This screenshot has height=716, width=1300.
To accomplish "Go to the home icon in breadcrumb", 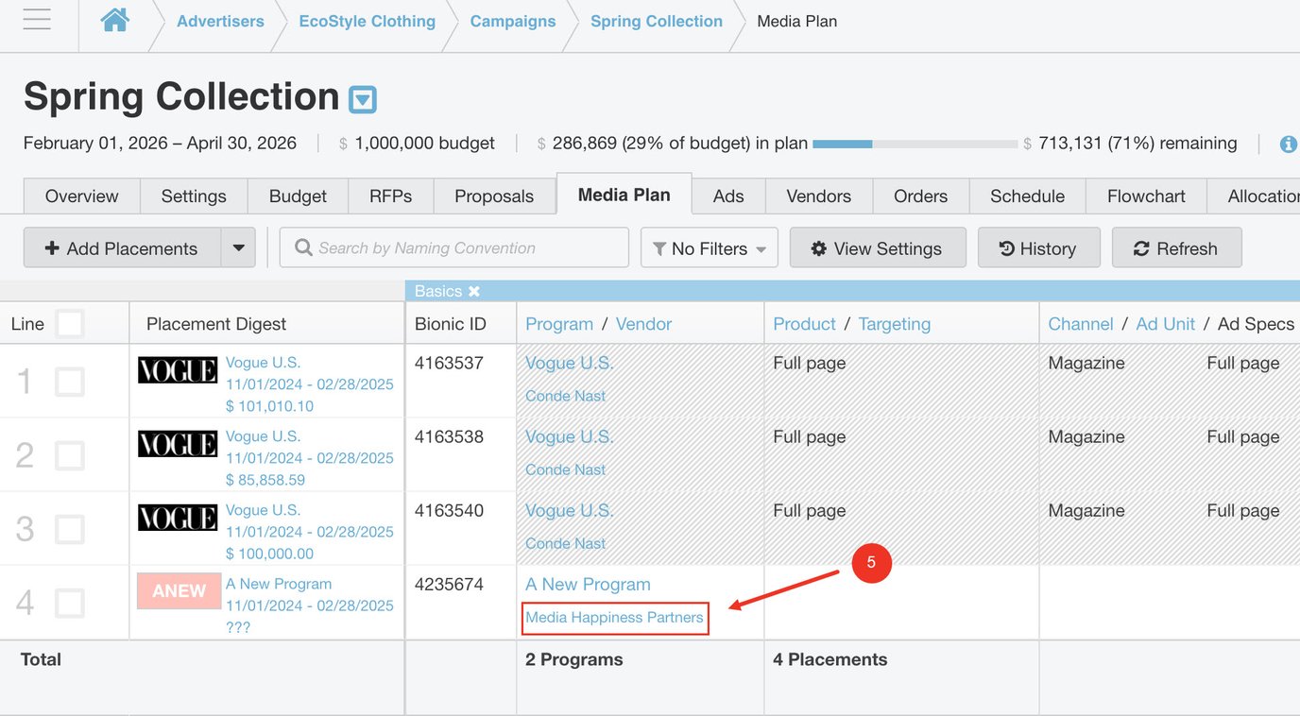I will 115,20.
